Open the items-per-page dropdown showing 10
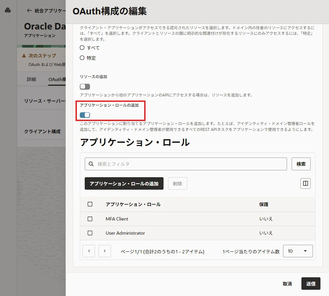This screenshot has height=296, width=329. 298,251
